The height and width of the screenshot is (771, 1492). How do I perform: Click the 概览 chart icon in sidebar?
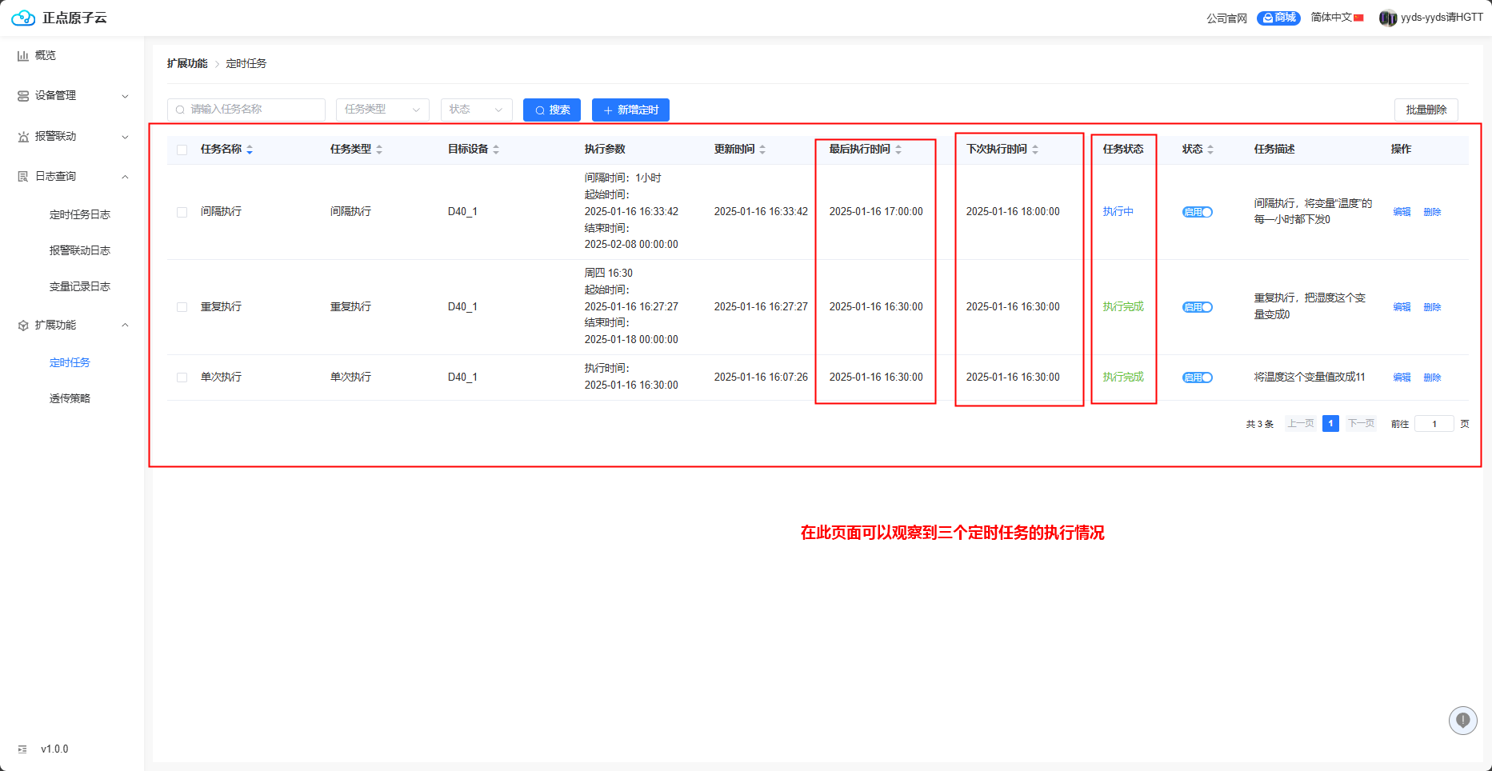click(23, 56)
